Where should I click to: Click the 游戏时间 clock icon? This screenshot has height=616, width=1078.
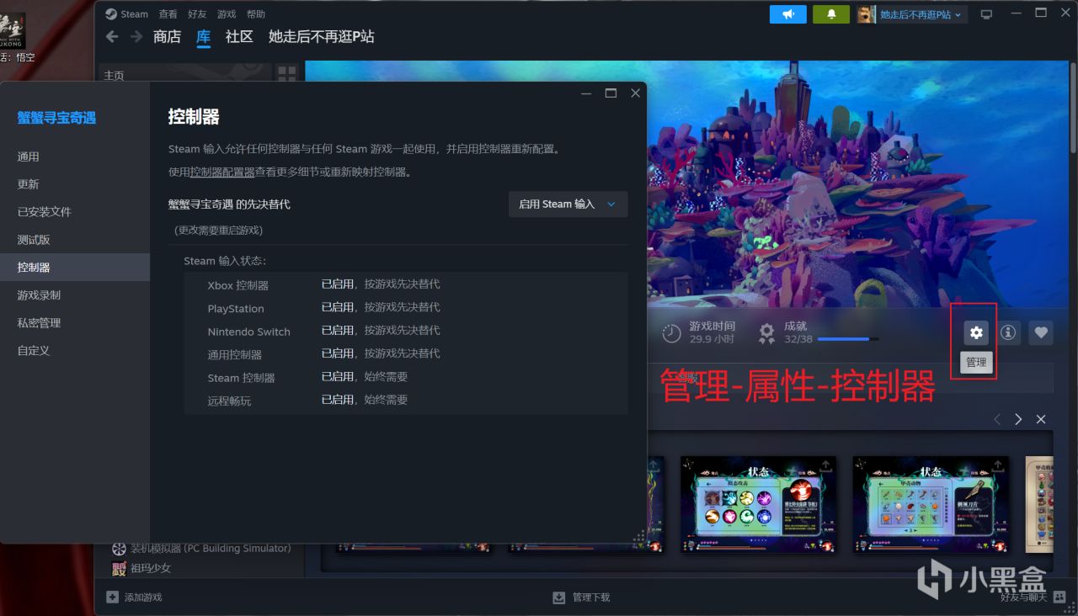pos(671,333)
